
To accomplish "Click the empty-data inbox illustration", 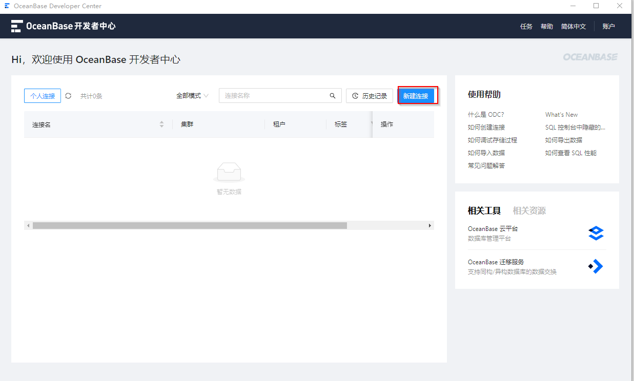I will tap(229, 171).
